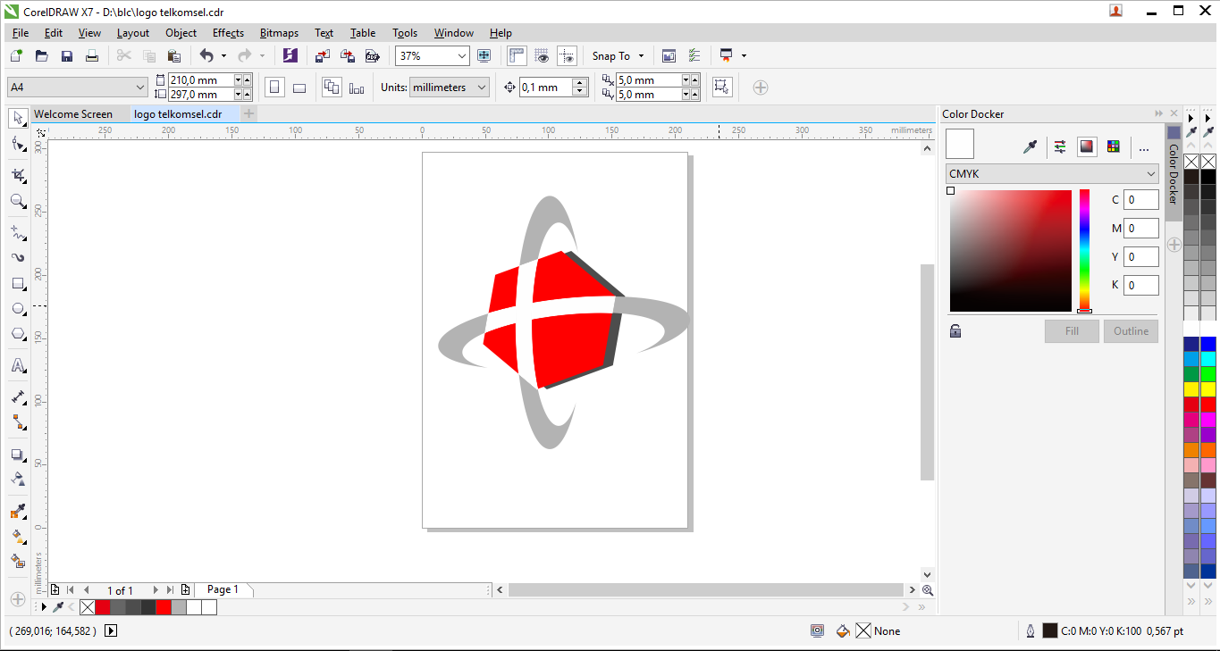Pick a shade in the red color field
Screen dimensions: 1220x651
coord(1010,250)
